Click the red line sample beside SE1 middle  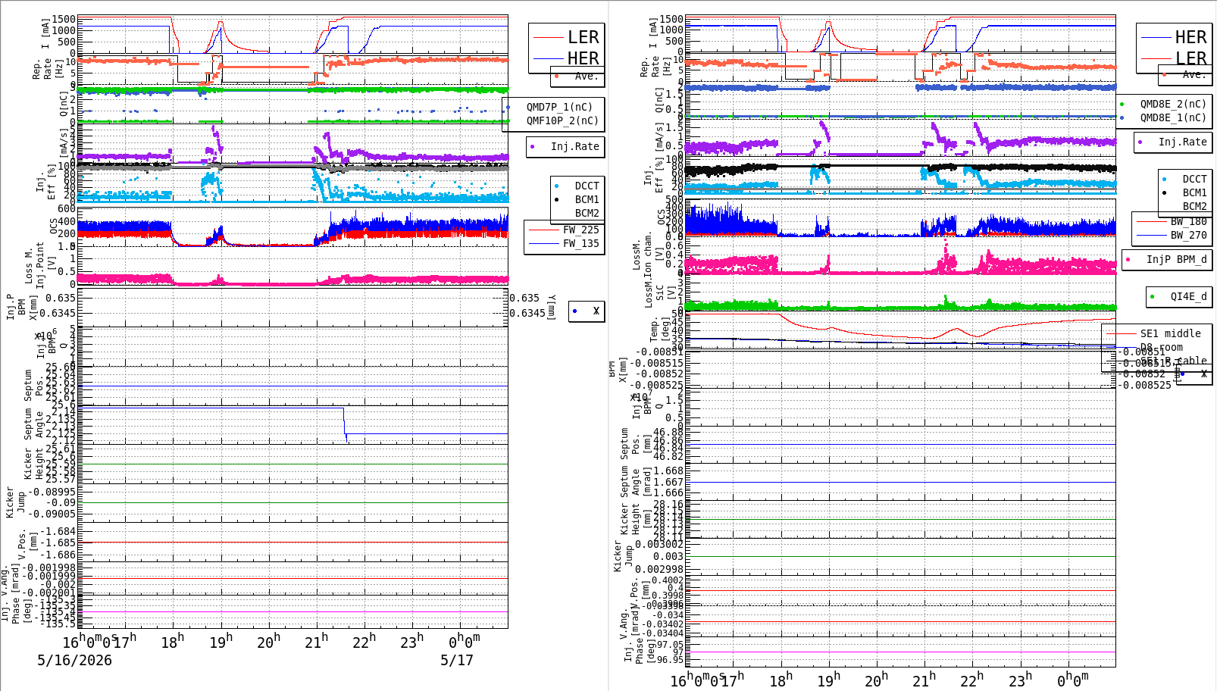(1121, 333)
